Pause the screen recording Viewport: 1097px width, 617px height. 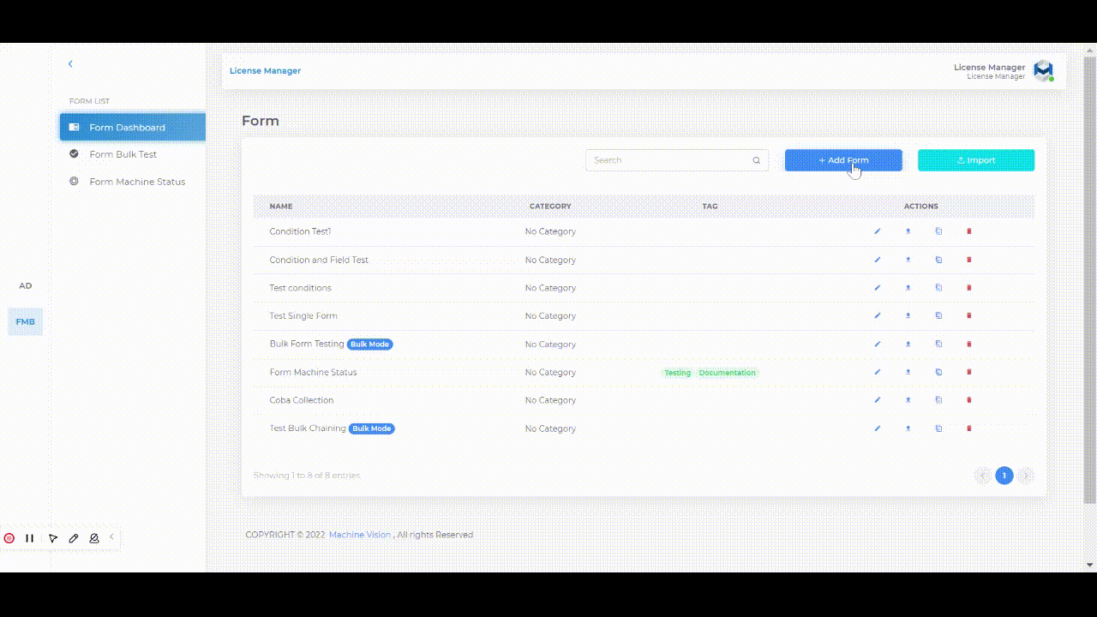point(30,537)
